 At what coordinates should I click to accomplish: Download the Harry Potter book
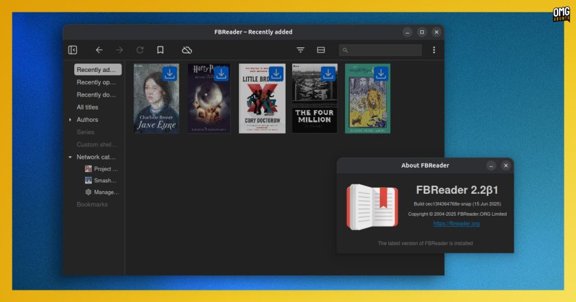pos(221,74)
